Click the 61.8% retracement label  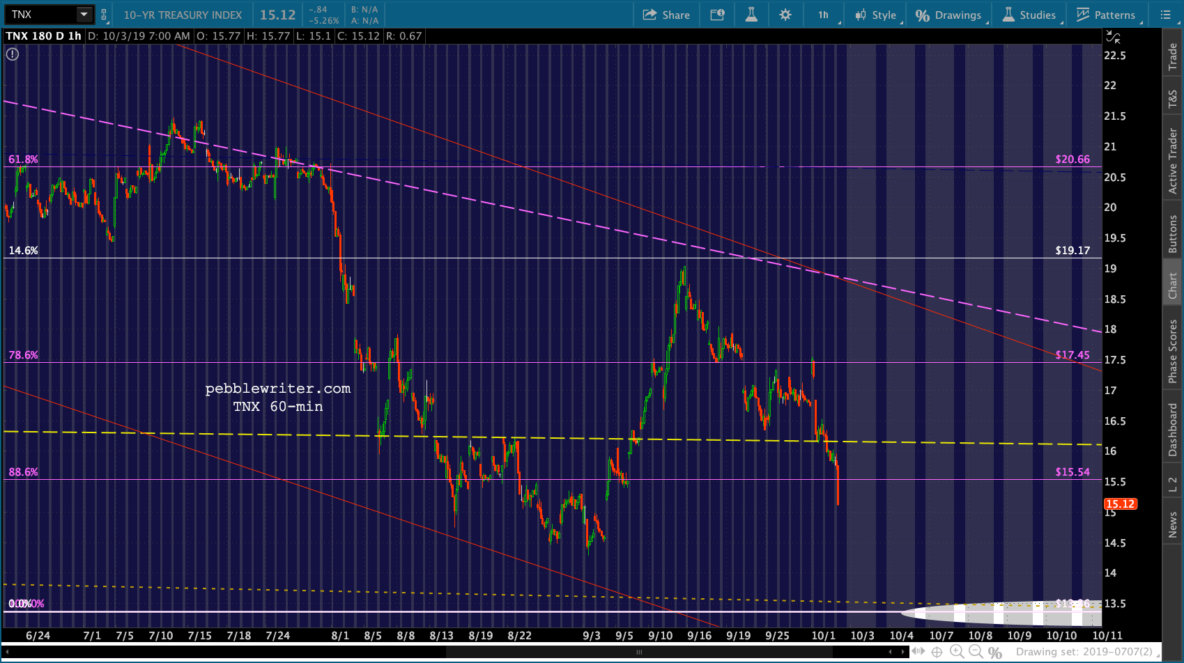(x=23, y=159)
